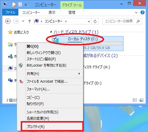Open the address bar history dropdown
The image size is (148, 132).
[x=89, y=21]
